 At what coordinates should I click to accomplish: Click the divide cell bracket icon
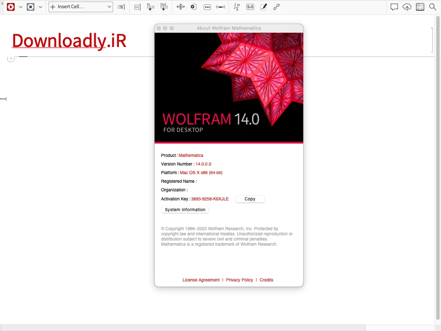tap(137, 7)
